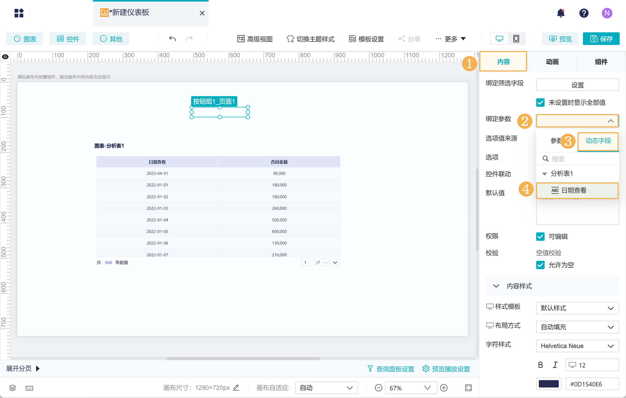Switch to mobile layout view icon
The width and height of the screenshot is (626, 398).
[x=516, y=39]
